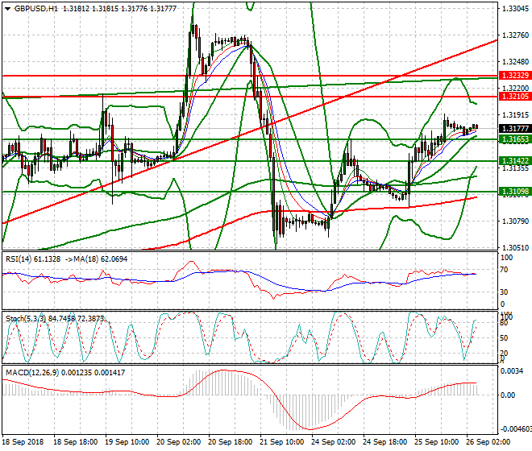Click the 20 Sep 18:00 time label
Screen dimensions: 532x451
(230, 442)
